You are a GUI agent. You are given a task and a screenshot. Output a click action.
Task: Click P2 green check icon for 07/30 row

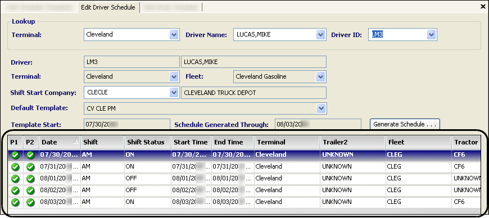click(30, 155)
